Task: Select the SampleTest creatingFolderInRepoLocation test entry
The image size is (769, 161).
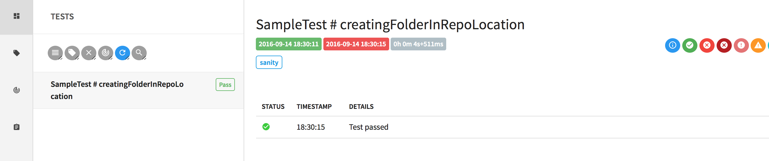Action: (x=138, y=90)
